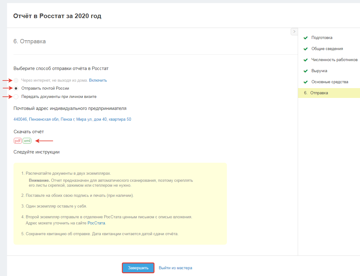Click the 'Включить' link for internet sending

98,80
